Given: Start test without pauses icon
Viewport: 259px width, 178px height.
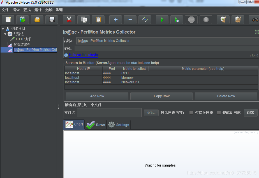Looking at the screenshot, I should 177,20.
